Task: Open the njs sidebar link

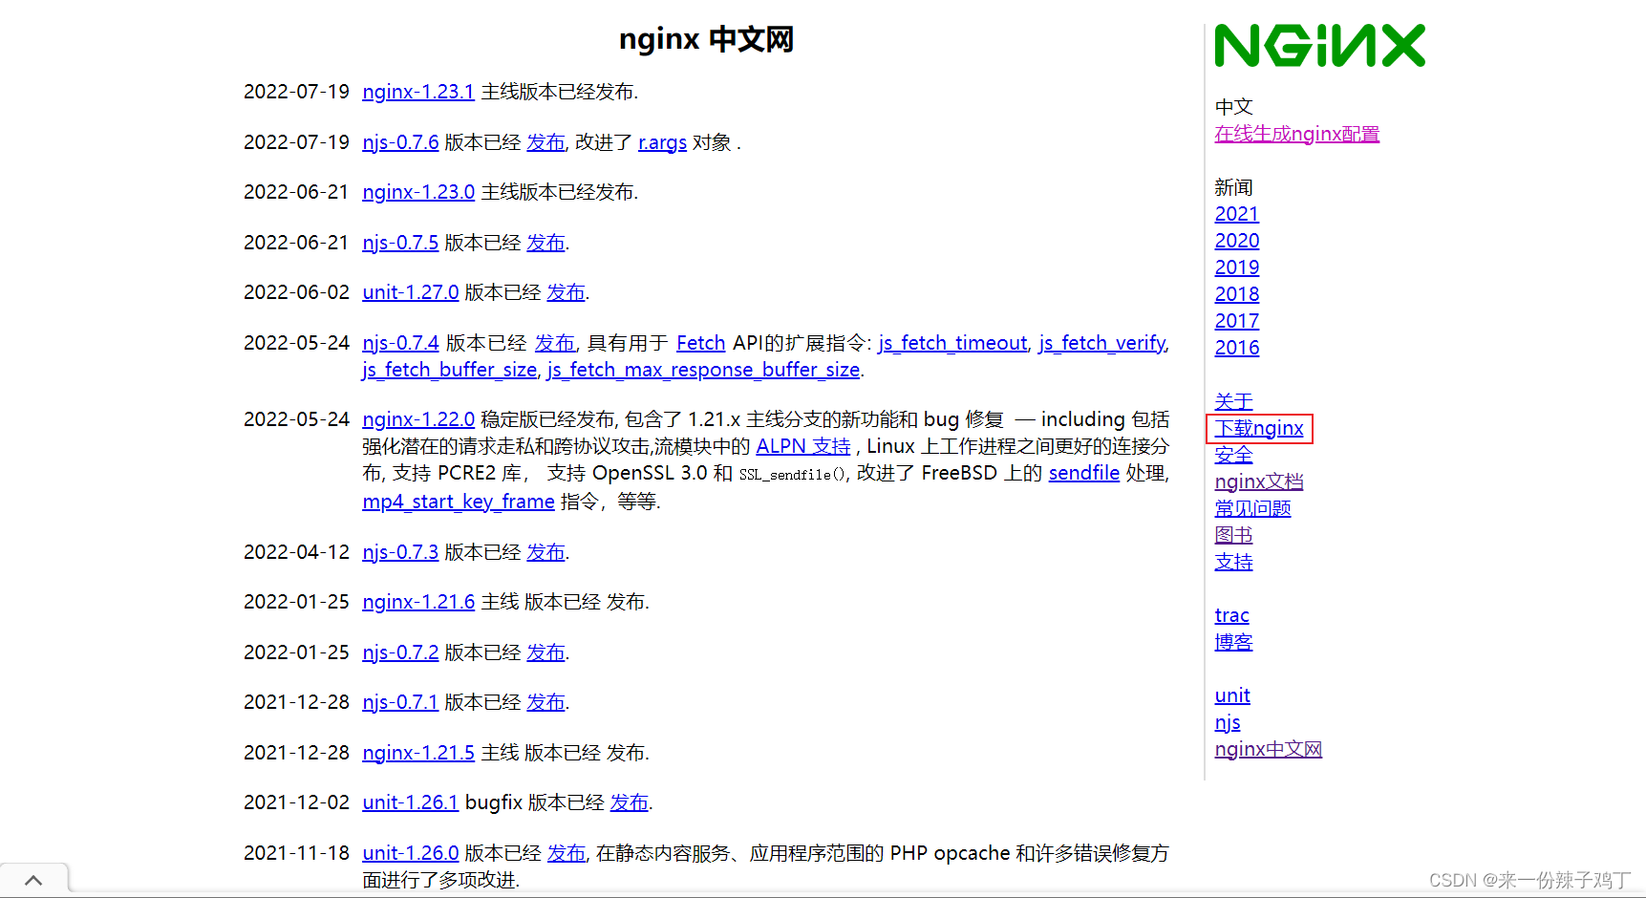Action: [x=1228, y=722]
